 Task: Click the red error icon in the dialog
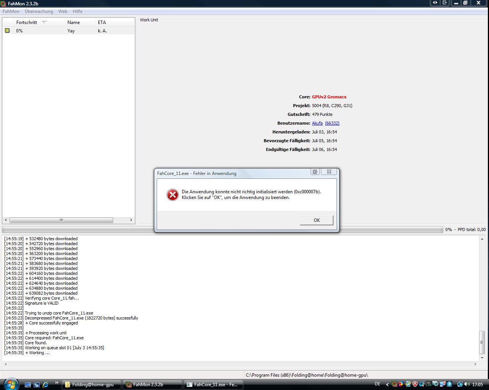(173, 195)
